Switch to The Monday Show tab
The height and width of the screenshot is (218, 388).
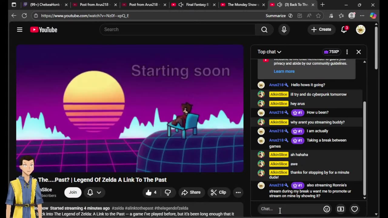click(243, 5)
